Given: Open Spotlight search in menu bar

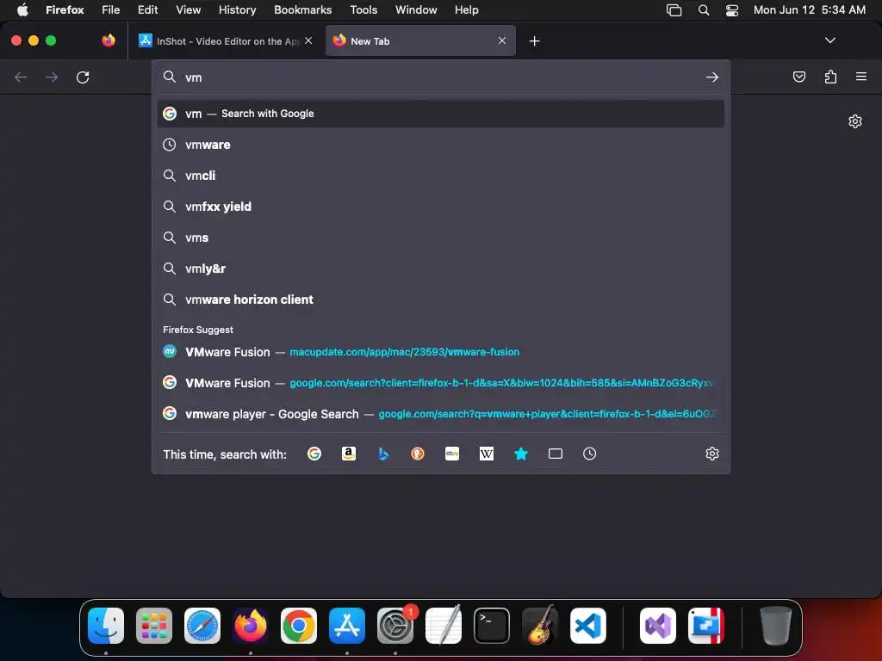Looking at the screenshot, I should tap(703, 9).
